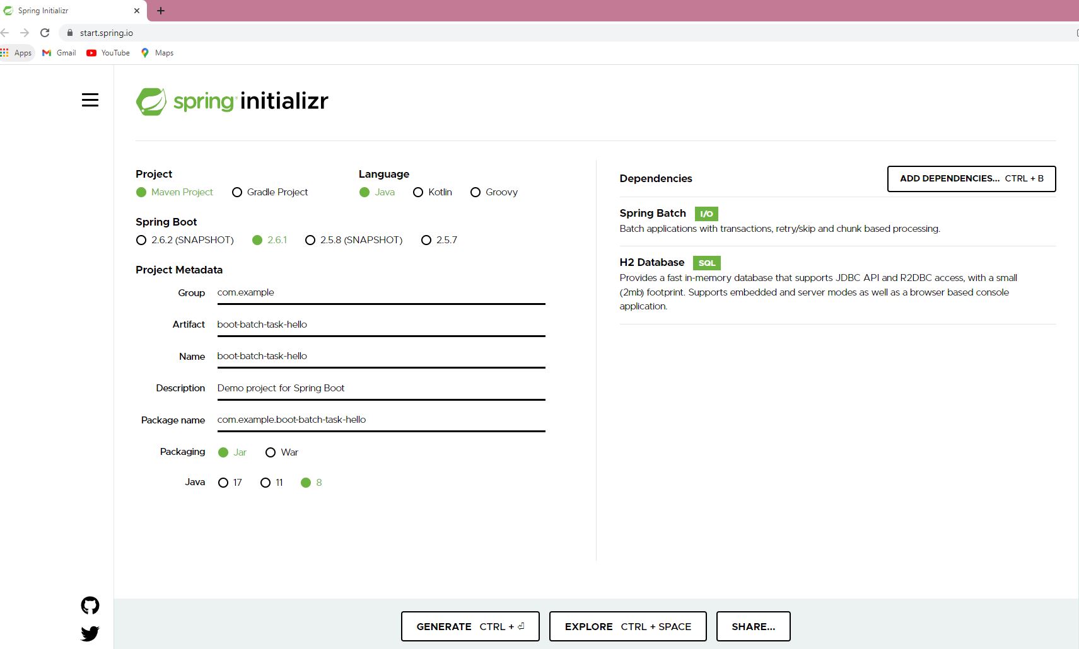Click the Spring Batch description text
The width and height of the screenshot is (1079, 649).
[779, 229]
